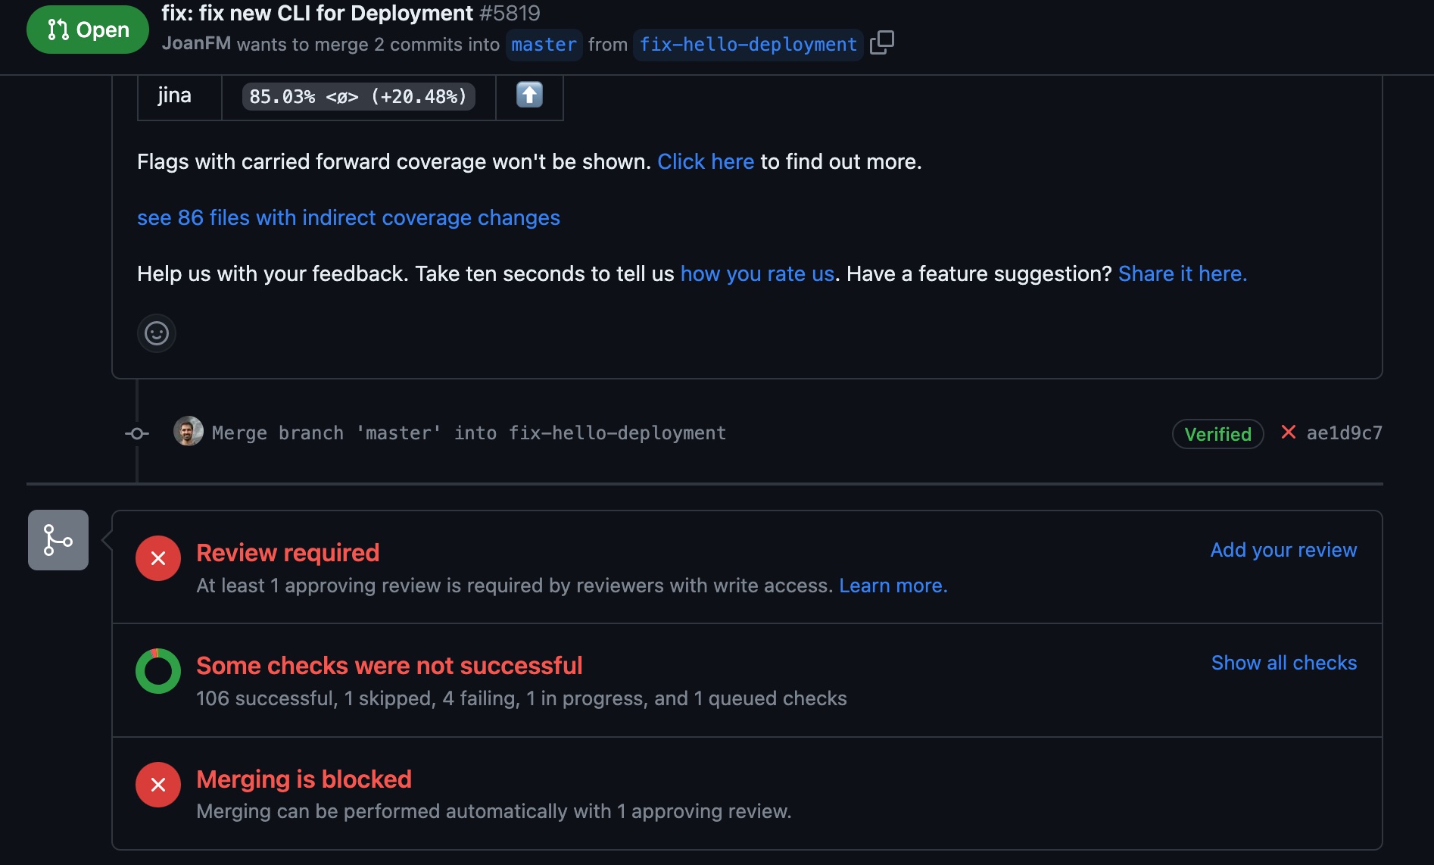This screenshot has width=1434, height=865.
Task: Open the commit author's avatar
Action: (x=188, y=431)
